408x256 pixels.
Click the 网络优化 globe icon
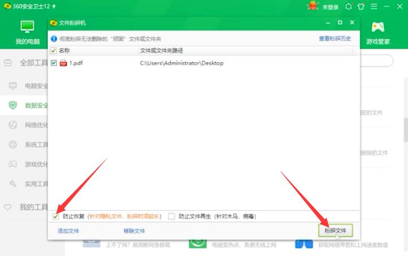point(13,125)
